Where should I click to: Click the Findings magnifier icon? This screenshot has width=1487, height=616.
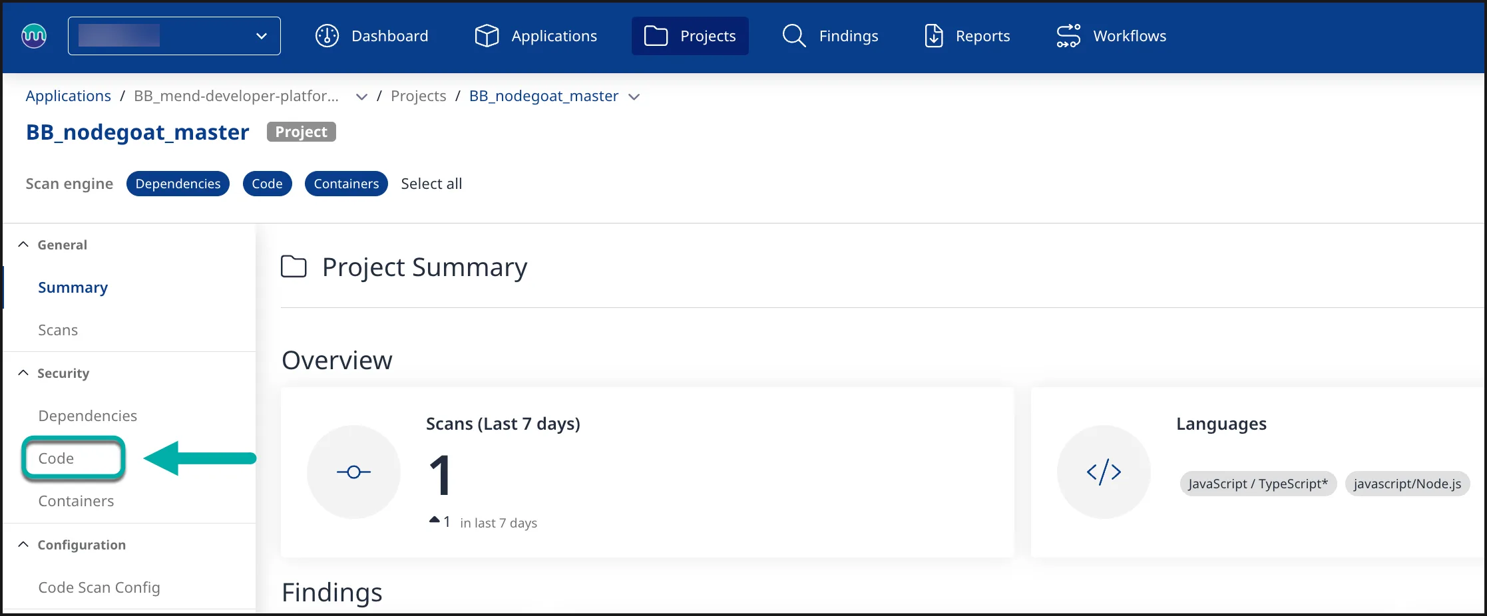[x=793, y=36]
